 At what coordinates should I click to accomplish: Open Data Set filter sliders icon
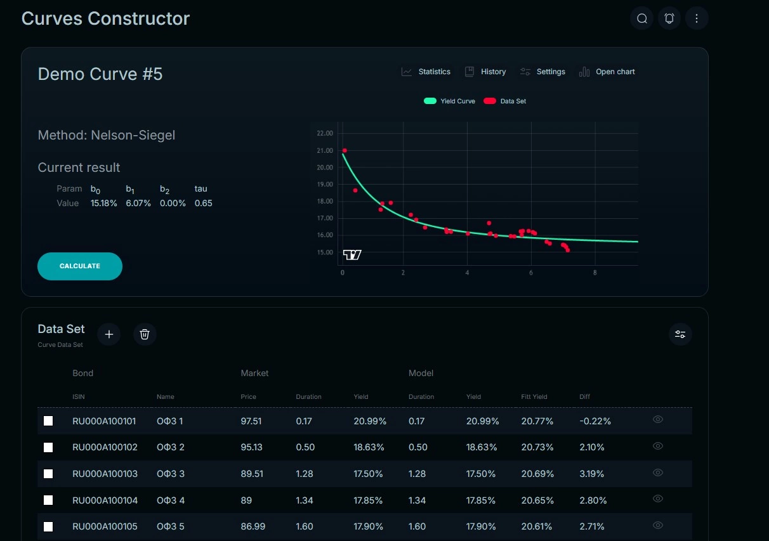pyautogui.click(x=680, y=334)
